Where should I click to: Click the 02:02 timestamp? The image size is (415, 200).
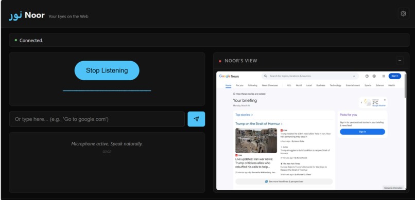pyautogui.click(x=107, y=152)
